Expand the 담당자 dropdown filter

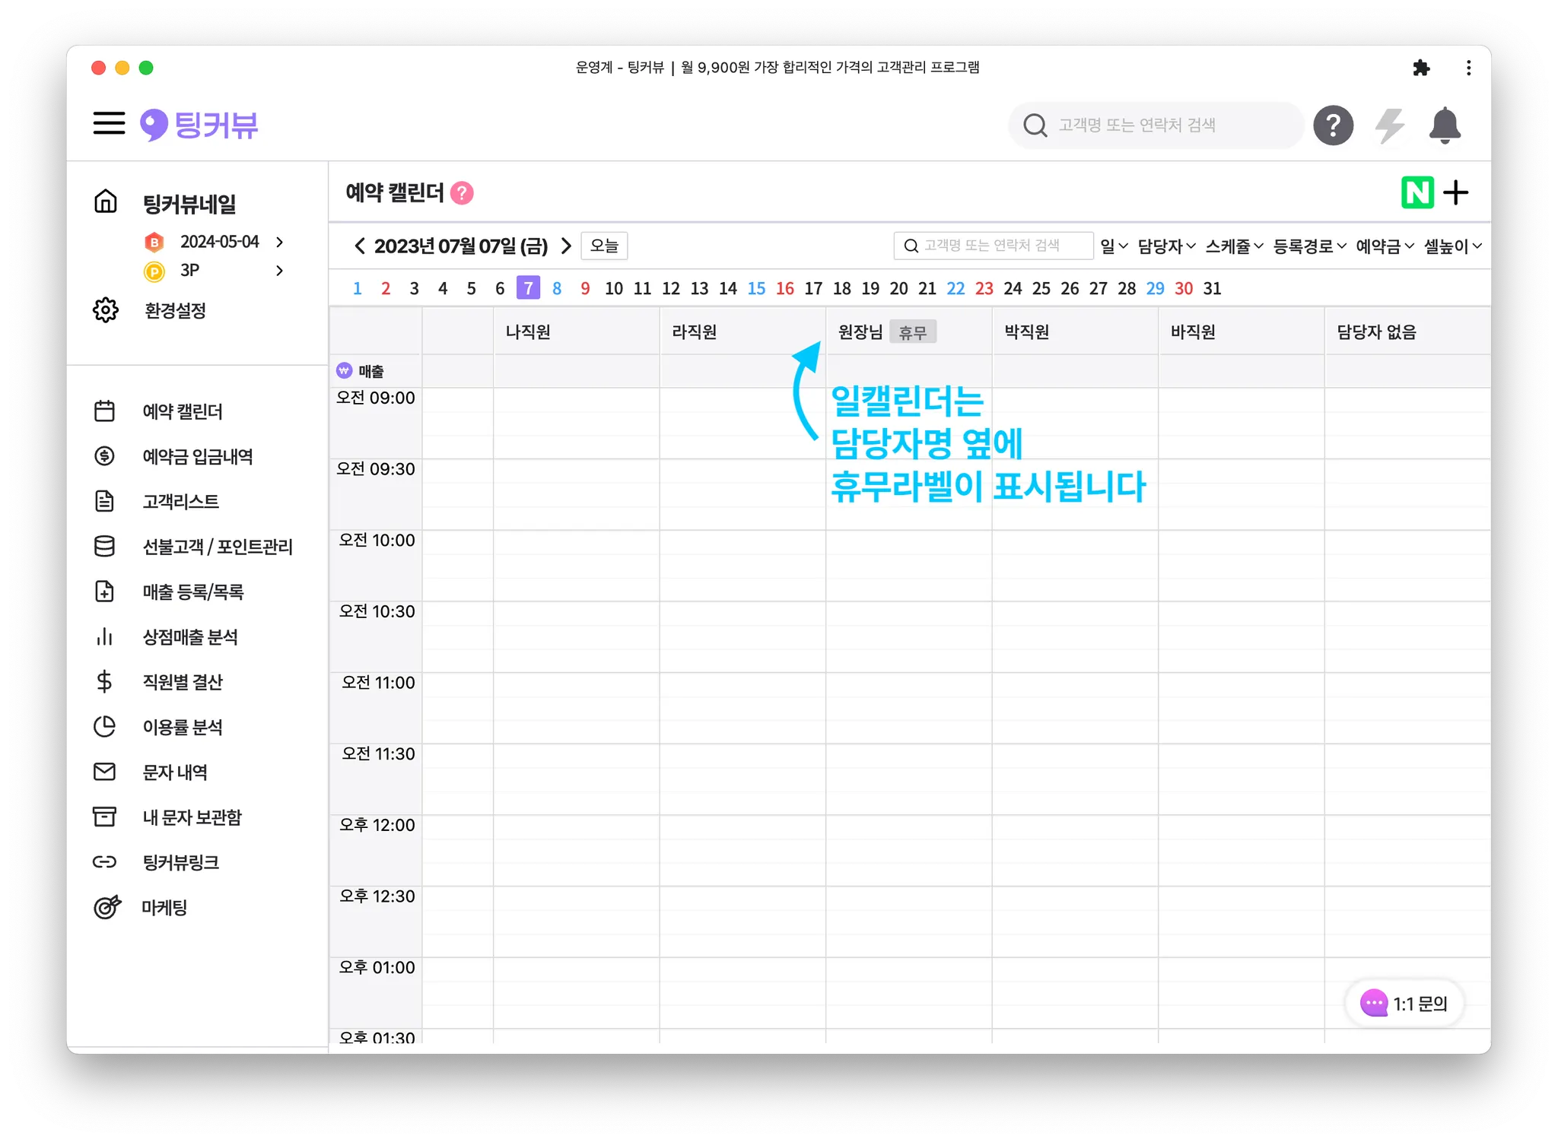point(1166,246)
